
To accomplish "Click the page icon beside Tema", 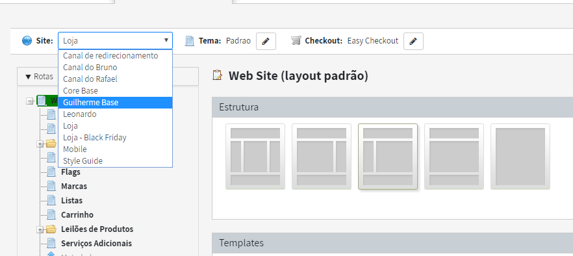I will pyautogui.click(x=190, y=40).
